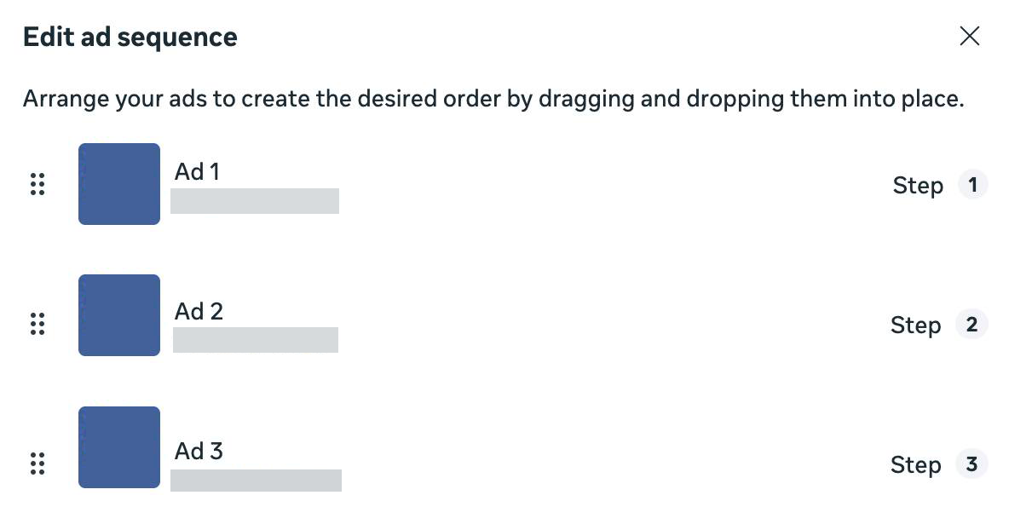This screenshot has height=524, width=1009.
Task: Click the step number 3 badge
Action: (972, 464)
